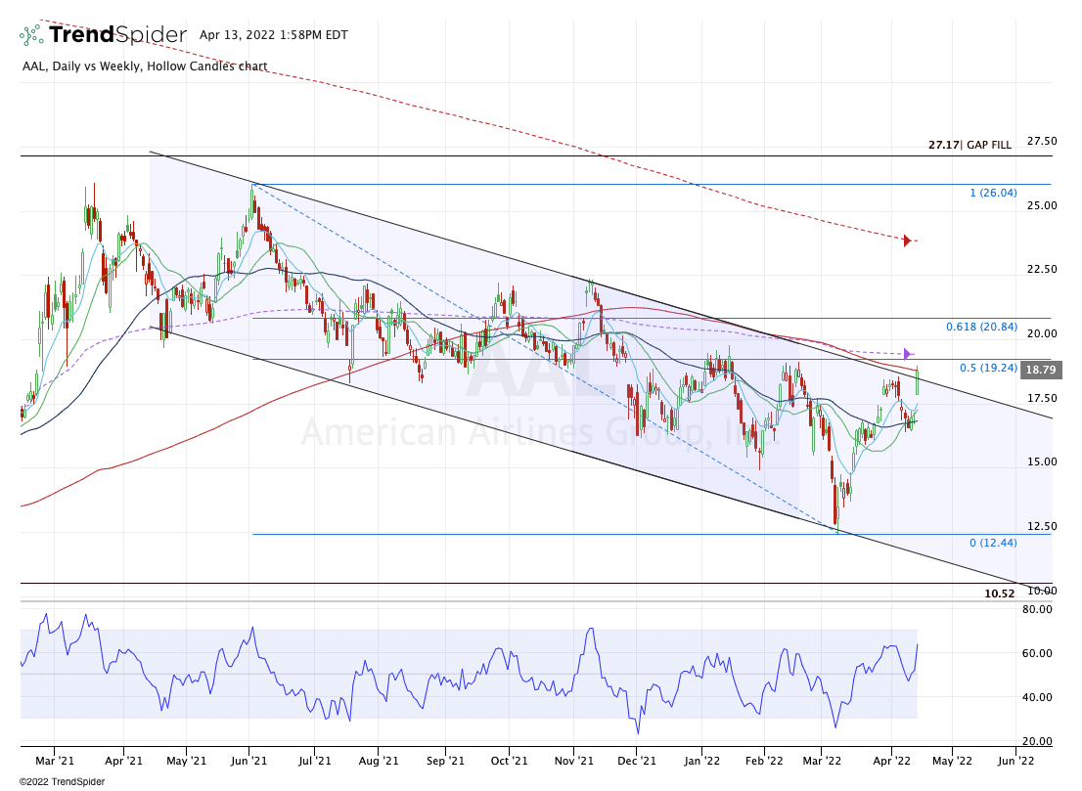Click the 22.50 price axis label

1042,269
